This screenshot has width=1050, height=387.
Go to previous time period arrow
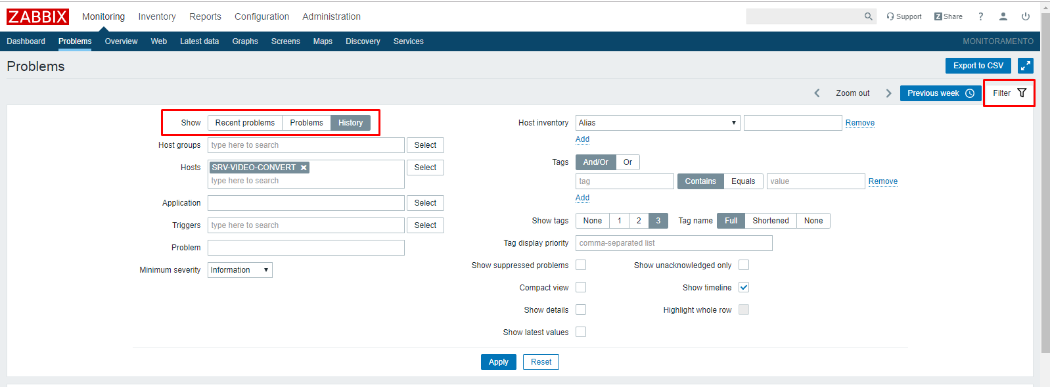[817, 93]
